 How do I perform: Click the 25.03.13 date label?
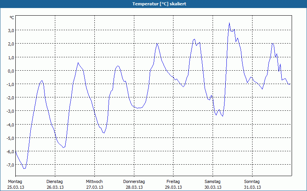click(15, 187)
